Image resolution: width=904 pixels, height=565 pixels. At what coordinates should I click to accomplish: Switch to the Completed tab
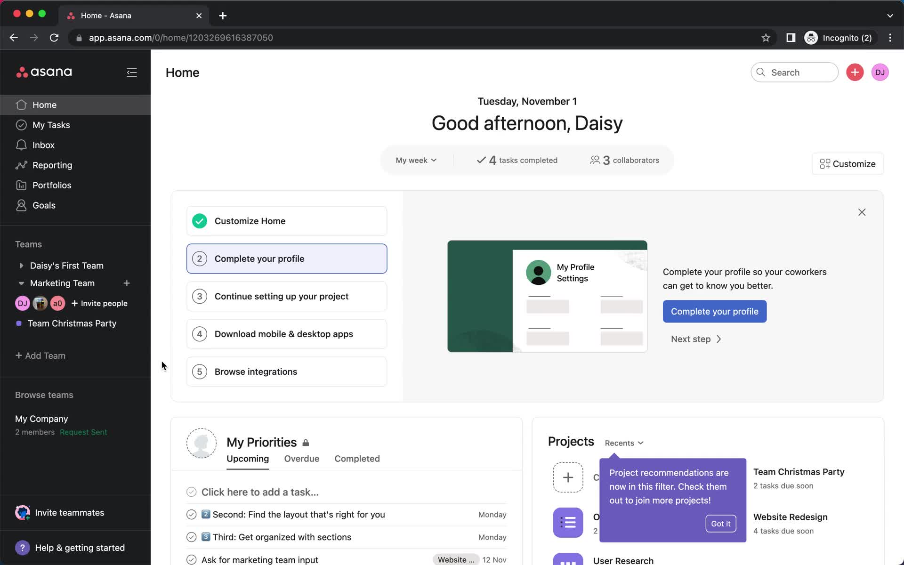click(x=357, y=459)
